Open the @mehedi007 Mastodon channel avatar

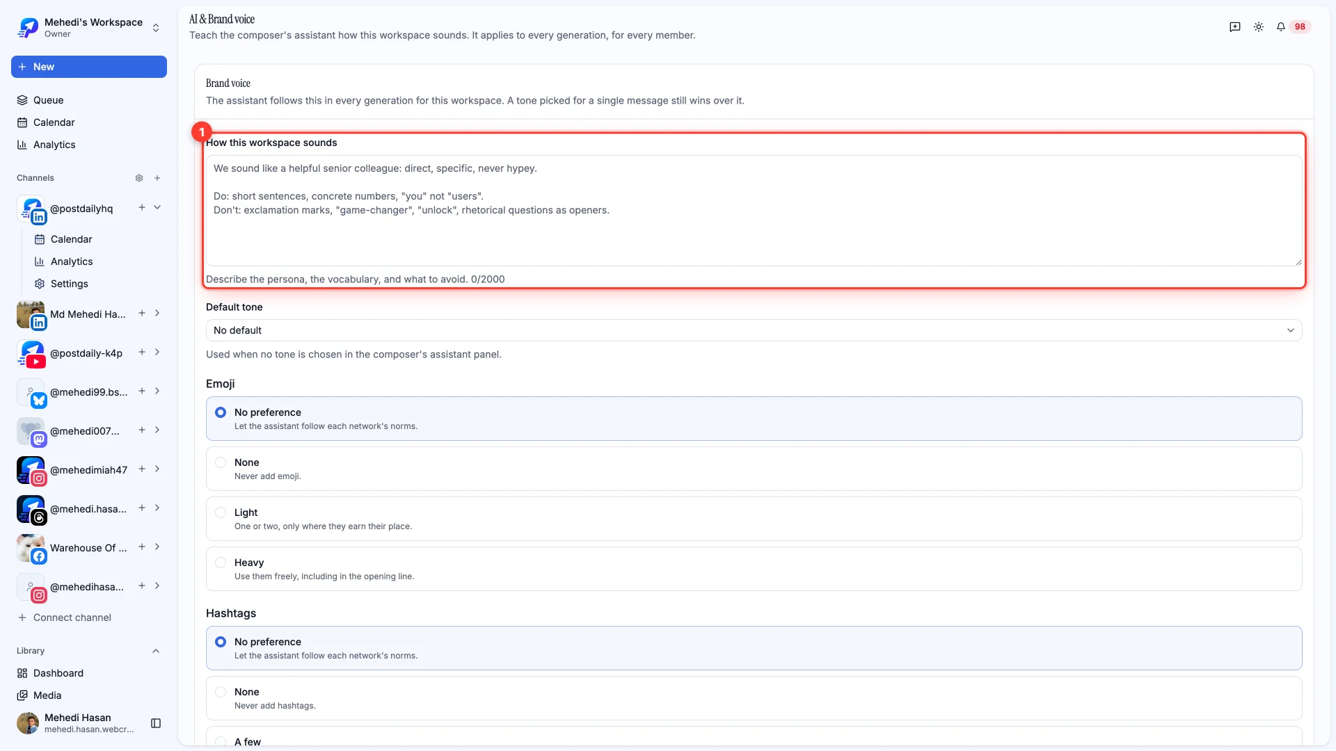tap(31, 431)
